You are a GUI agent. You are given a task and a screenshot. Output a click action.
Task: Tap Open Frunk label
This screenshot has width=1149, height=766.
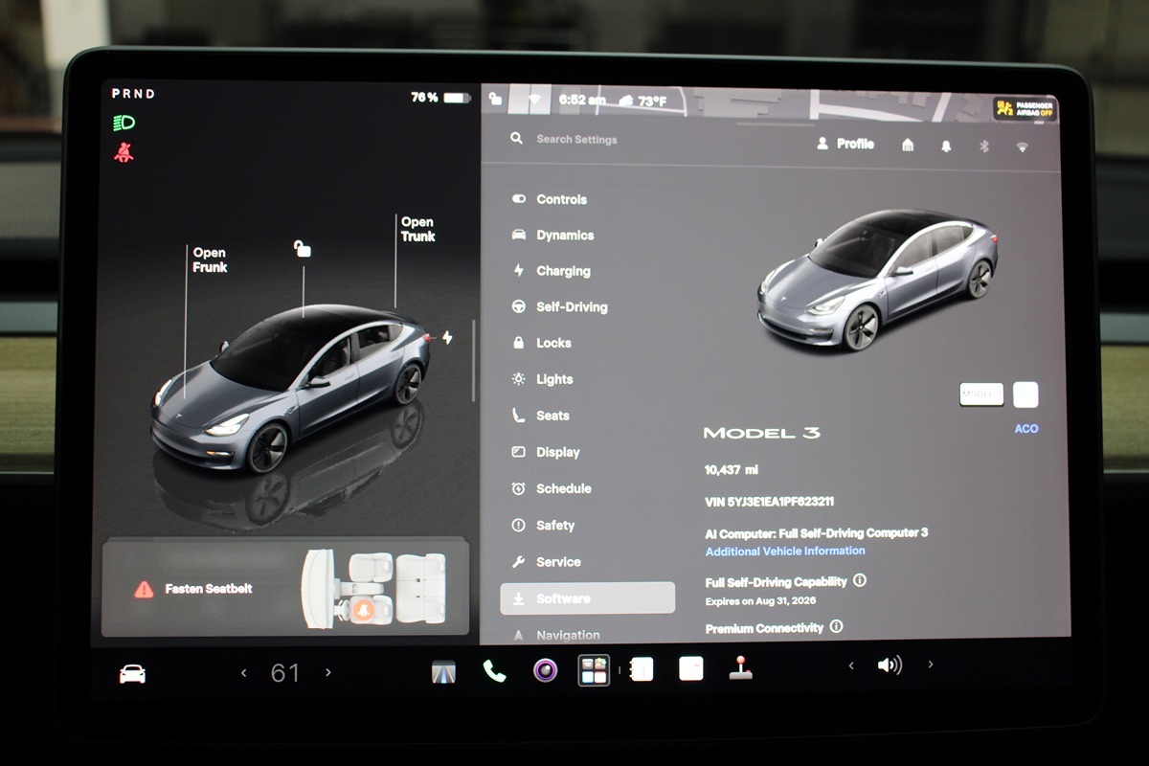click(210, 259)
